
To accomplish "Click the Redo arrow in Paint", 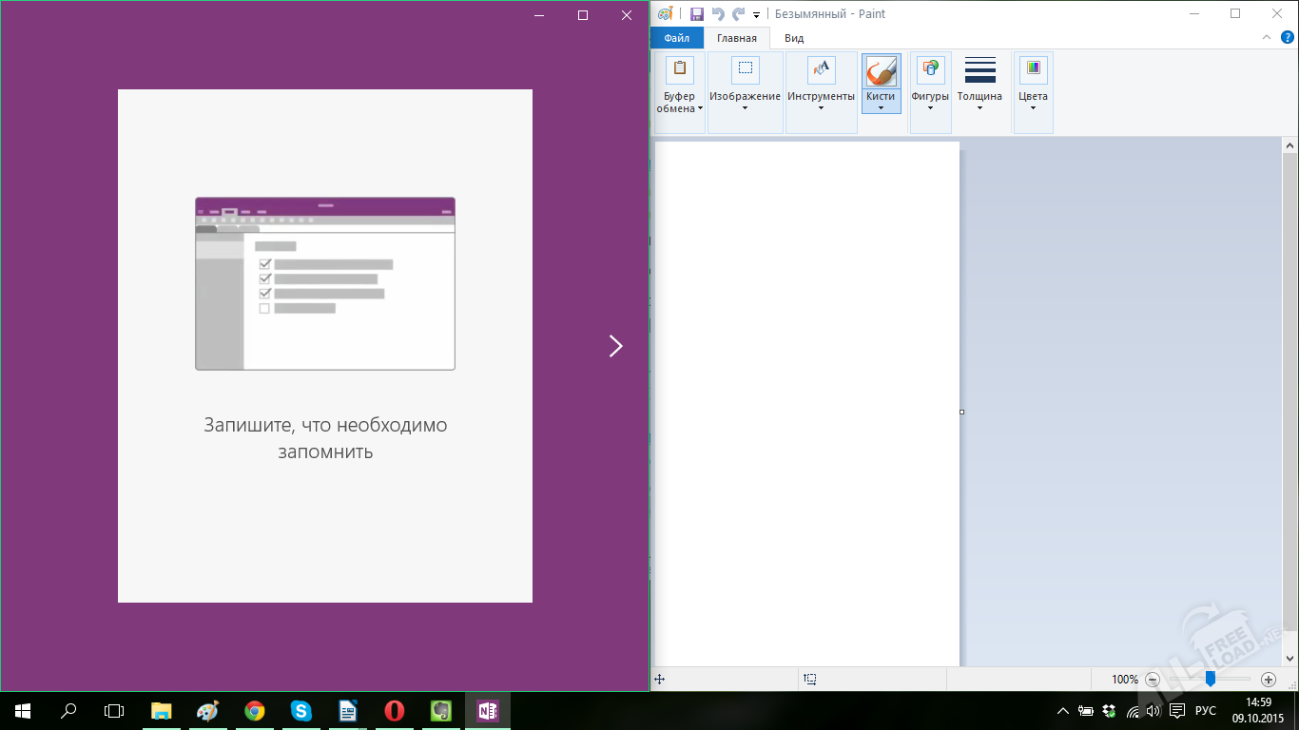I will pos(739,14).
